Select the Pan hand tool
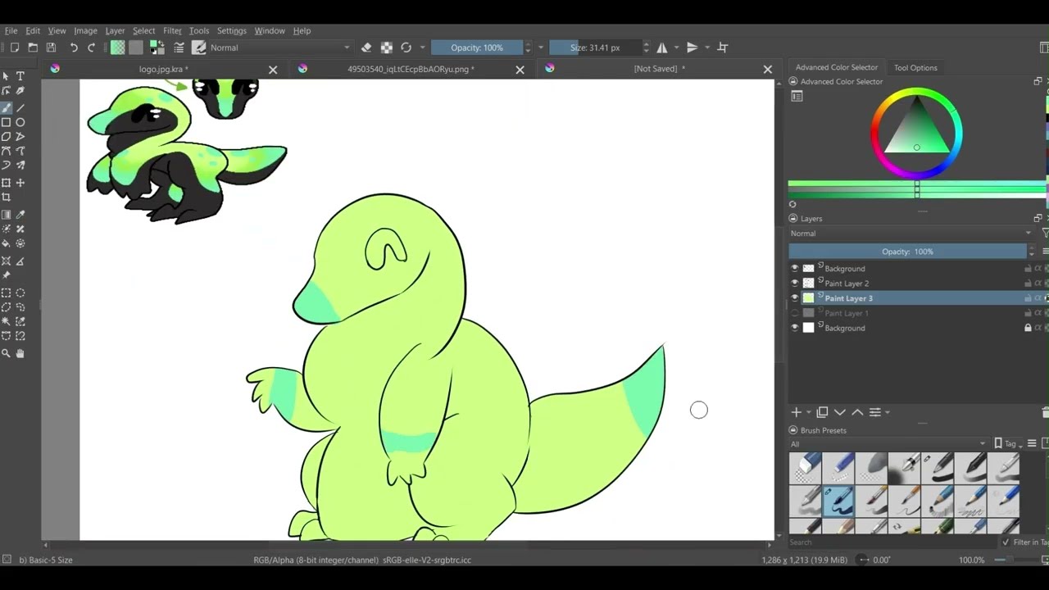 pyautogui.click(x=20, y=353)
